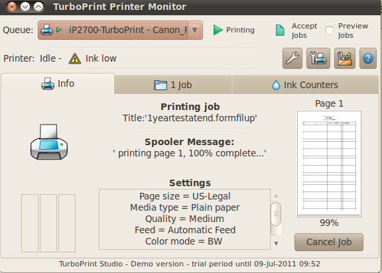The width and height of the screenshot is (382, 273).
Task: Open the blue help question mark button
Action: [x=368, y=58]
